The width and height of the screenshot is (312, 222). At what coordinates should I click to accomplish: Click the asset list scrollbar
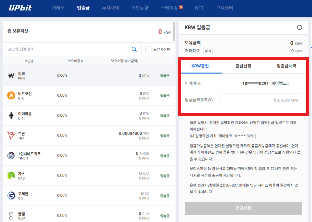174,31
